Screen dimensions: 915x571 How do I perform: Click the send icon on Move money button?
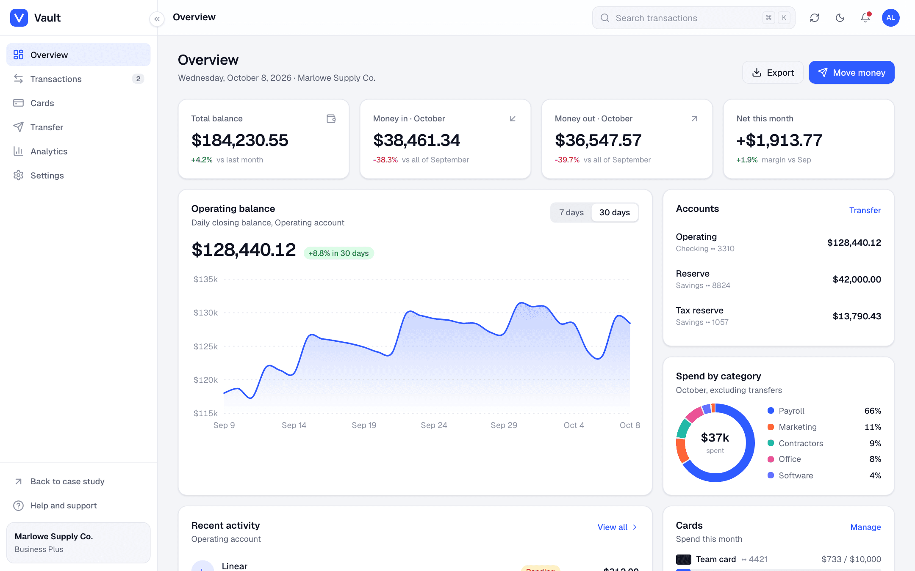[x=823, y=72]
